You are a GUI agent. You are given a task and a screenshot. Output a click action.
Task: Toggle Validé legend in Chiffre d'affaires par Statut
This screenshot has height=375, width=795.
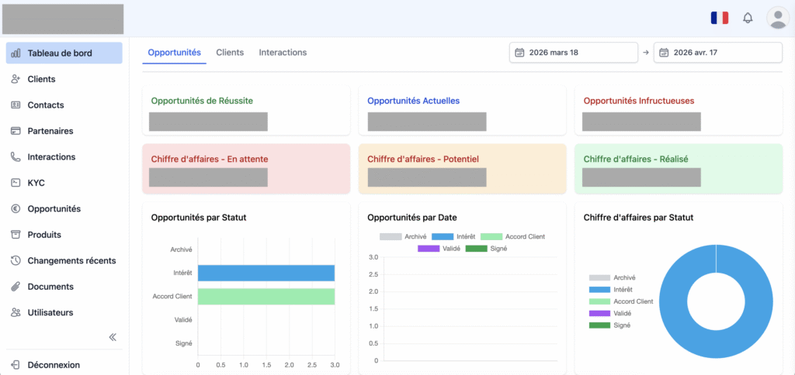point(610,313)
